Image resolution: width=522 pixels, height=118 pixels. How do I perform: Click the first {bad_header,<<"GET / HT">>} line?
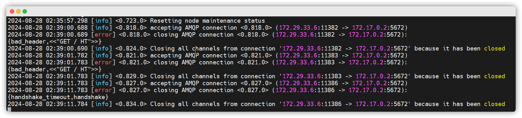click(x=55, y=42)
